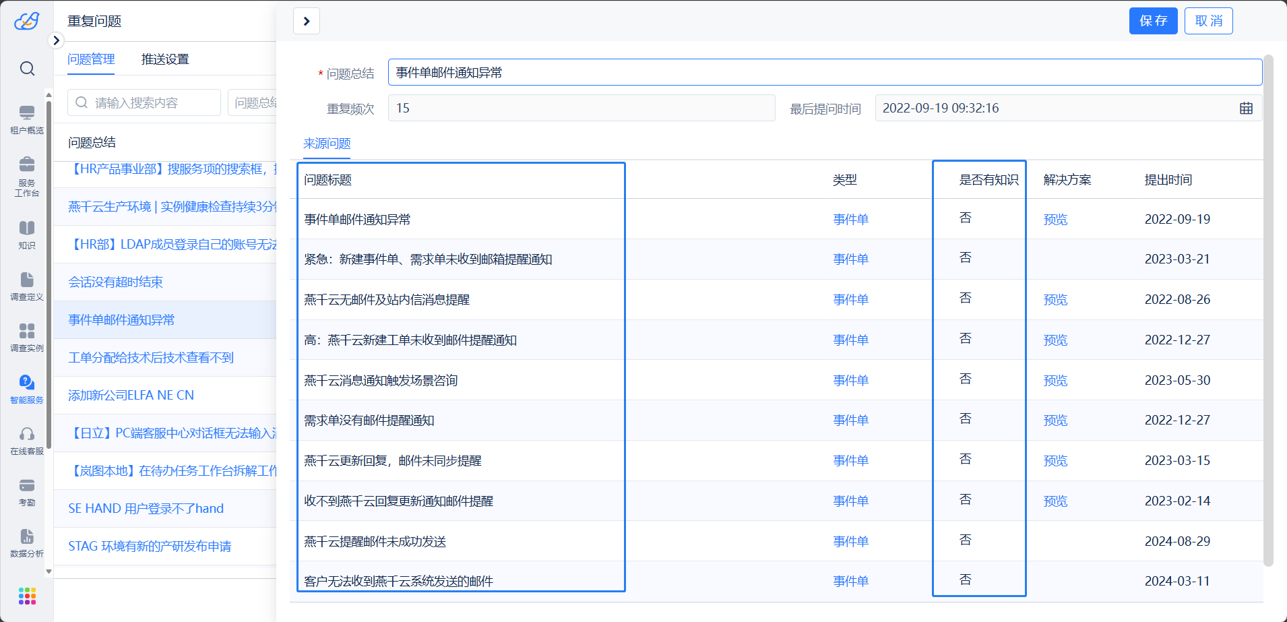The height and width of the screenshot is (622, 1287).
Task: Collapse the detail panel with arrow button
Action: pos(307,22)
